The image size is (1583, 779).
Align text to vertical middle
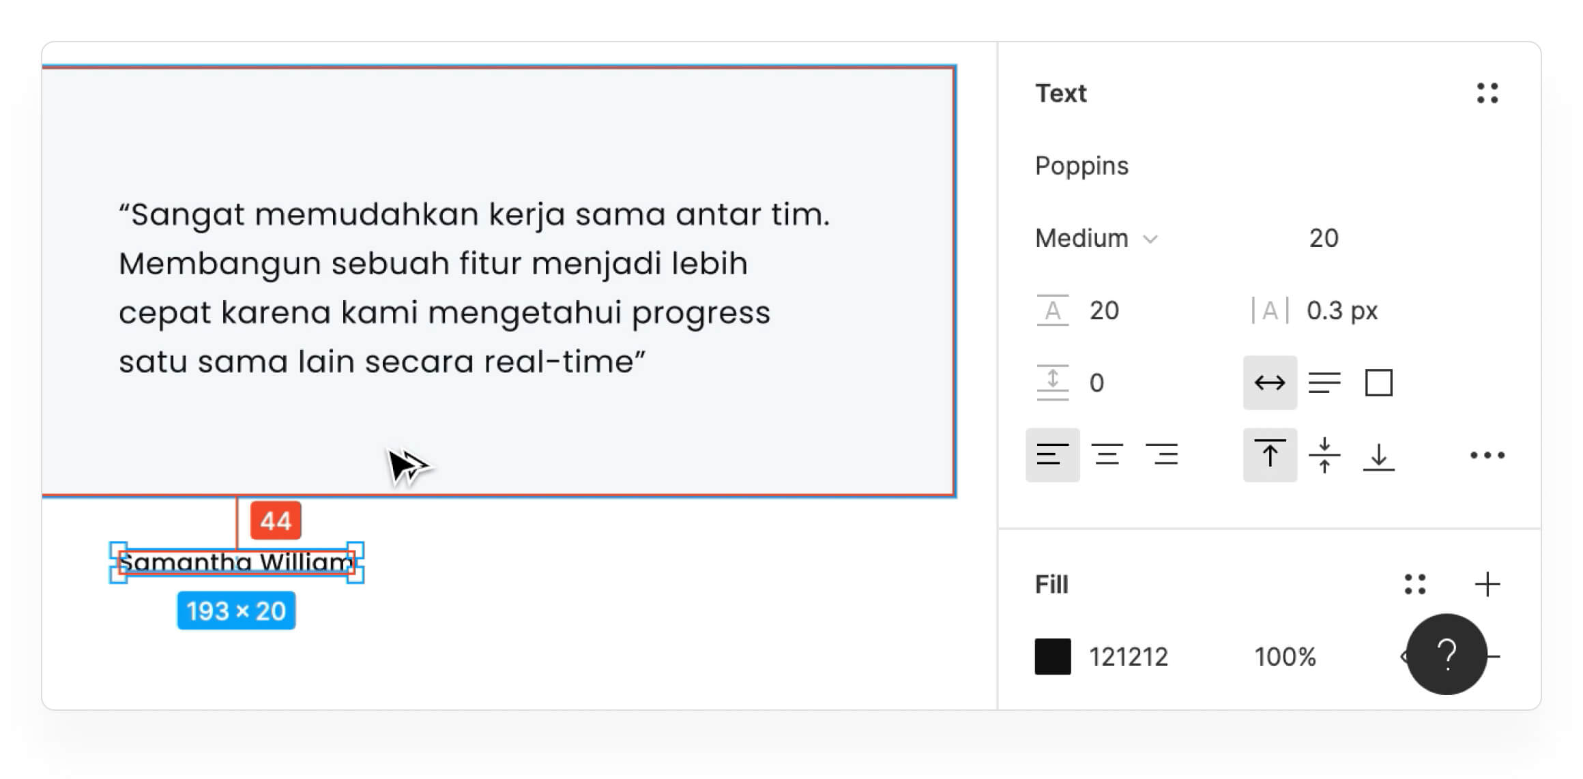pos(1324,455)
